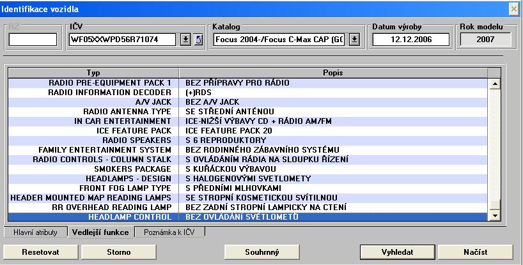Click the blue refresh icon beside IČV field
Image resolution: width=523 pixels, height=265 pixels.
[x=198, y=40]
